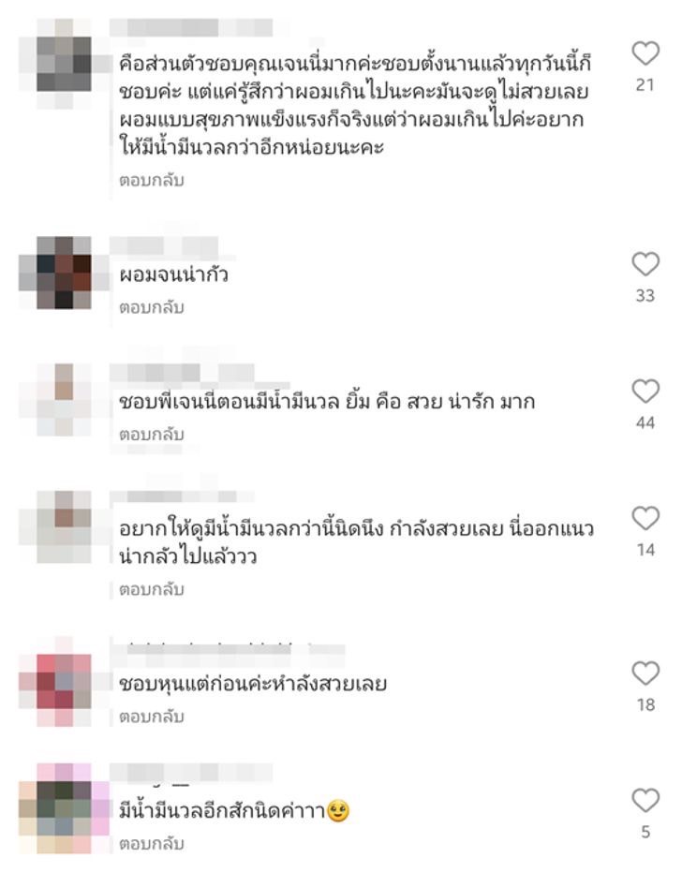Heart the comment with 14 likes
Image resolution: width=682 pixels, height=887 pixels.
[x=645, y=518]
